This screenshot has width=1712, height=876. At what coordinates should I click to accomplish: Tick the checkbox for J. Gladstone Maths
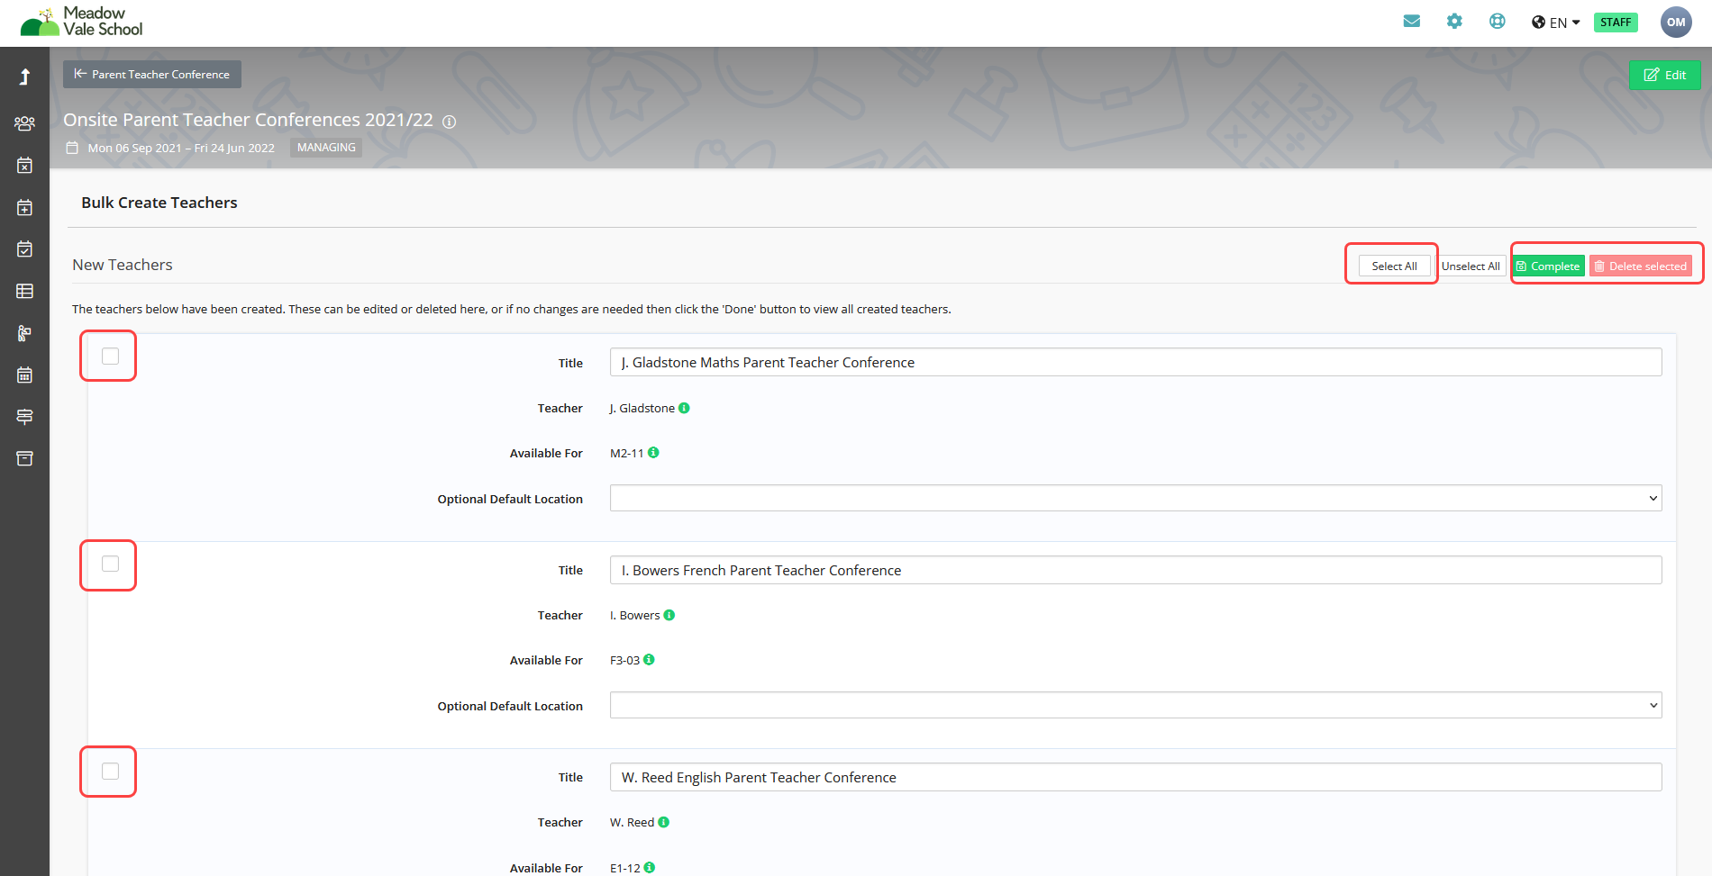110,357
